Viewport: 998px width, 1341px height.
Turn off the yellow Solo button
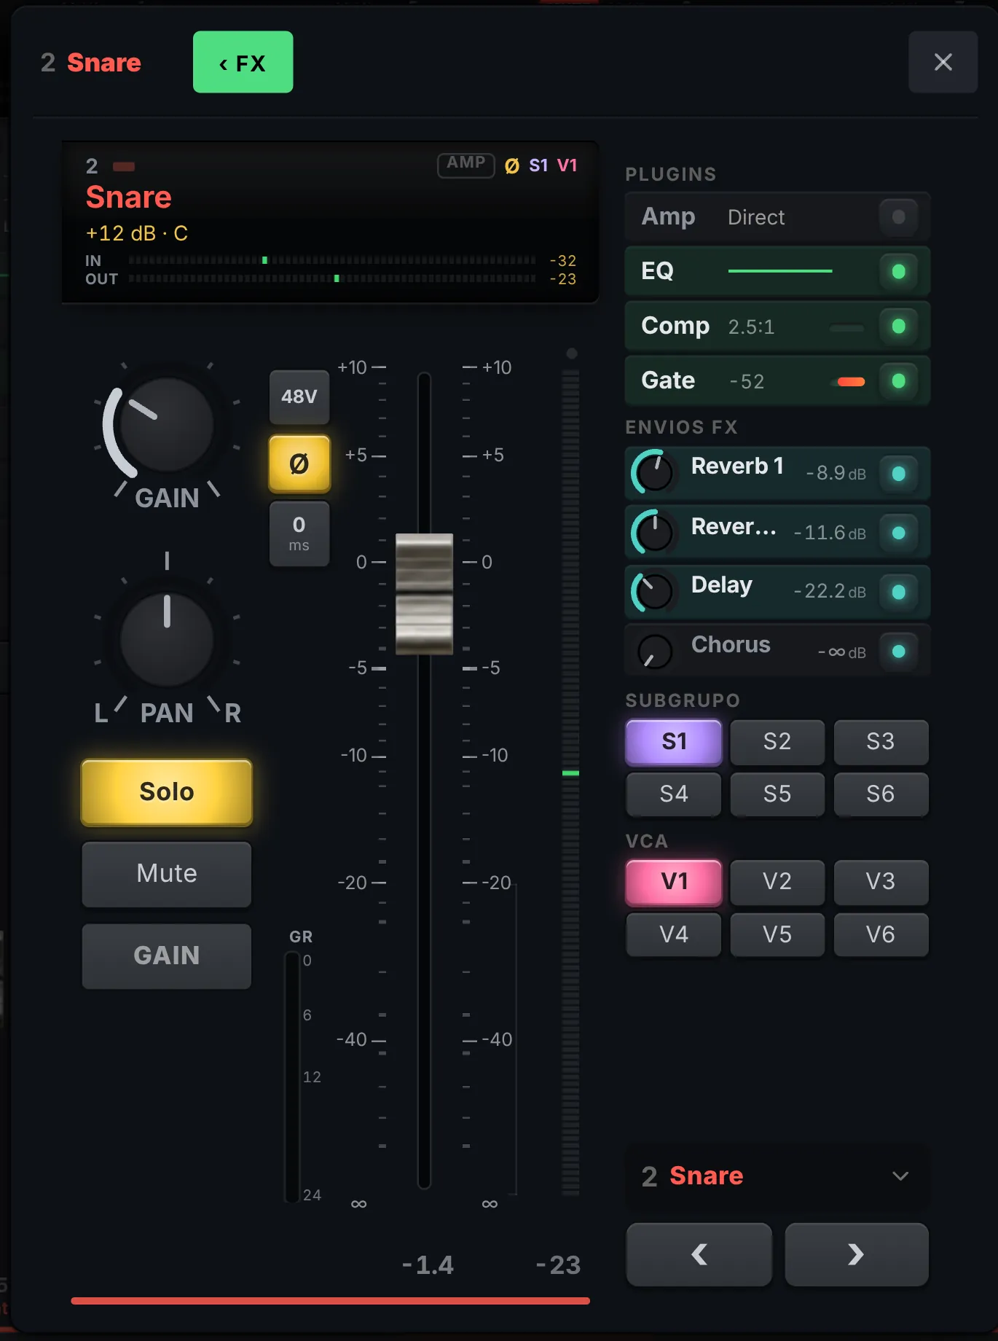pos(167,792)
